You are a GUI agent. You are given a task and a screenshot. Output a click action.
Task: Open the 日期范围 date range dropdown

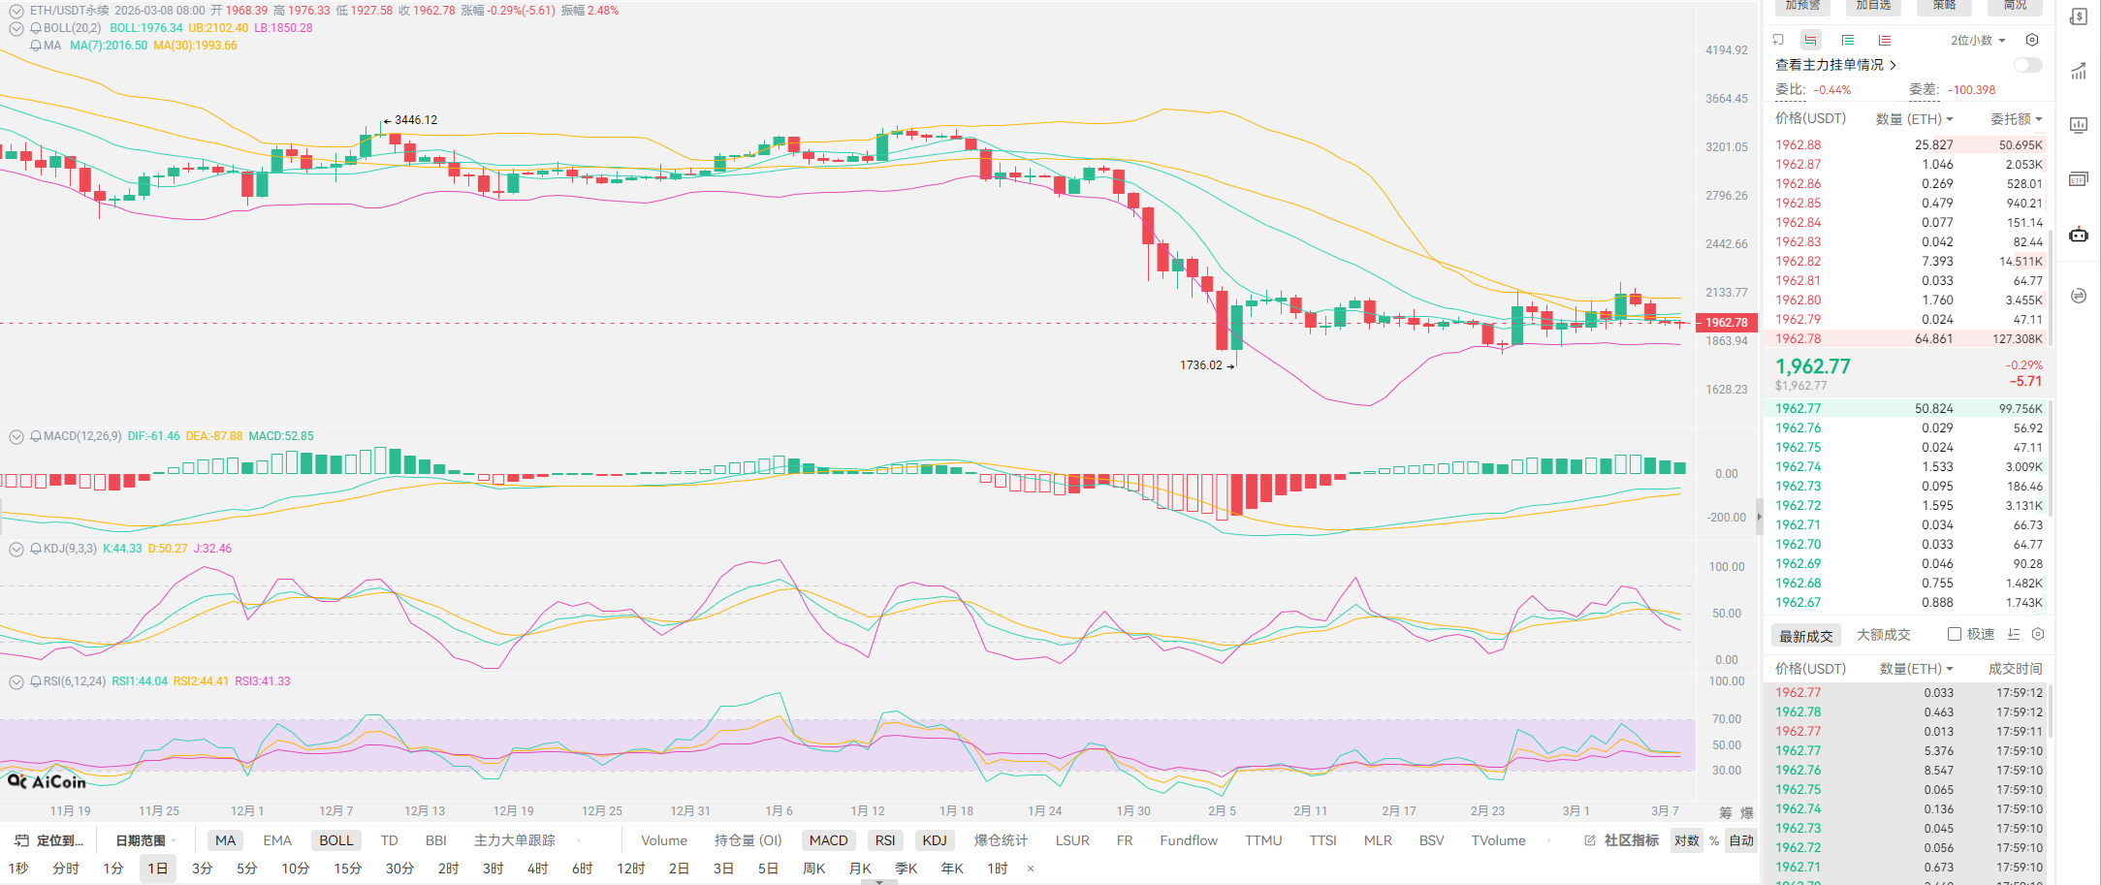[x=144, y=840]
